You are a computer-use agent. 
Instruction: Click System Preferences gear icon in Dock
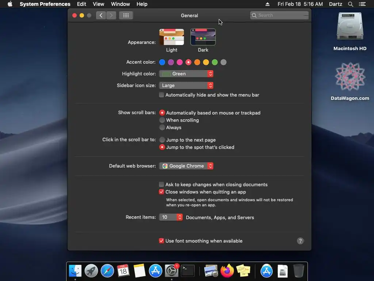(172, 271)
